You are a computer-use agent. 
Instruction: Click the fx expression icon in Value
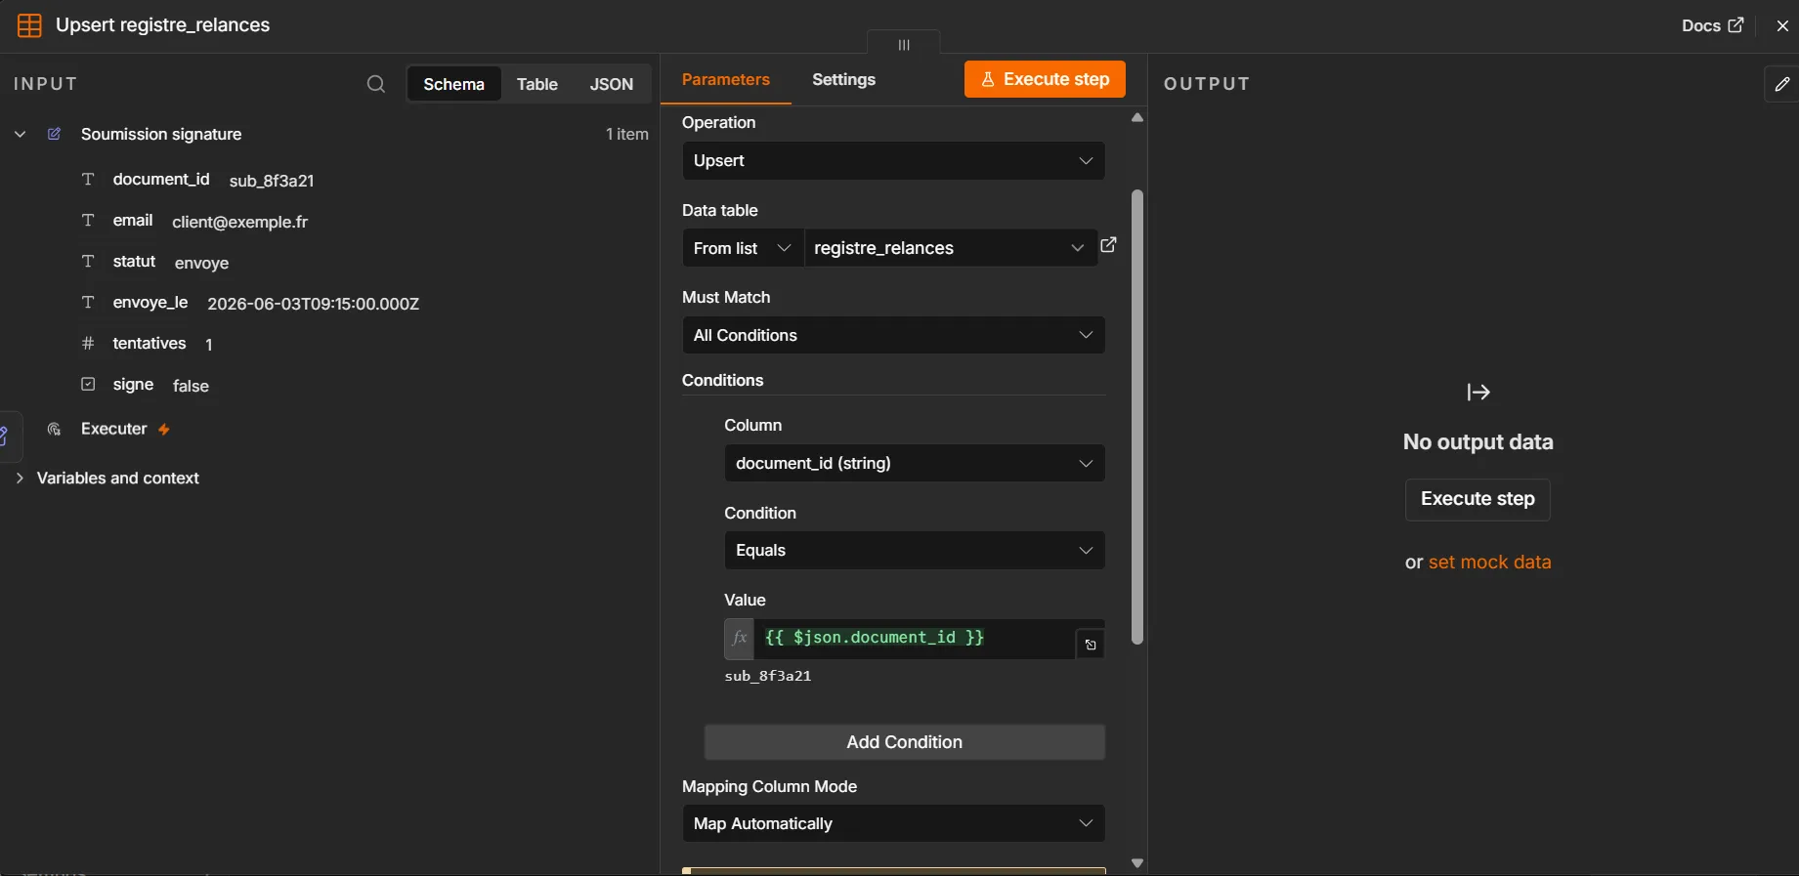(x=740, y=639)
